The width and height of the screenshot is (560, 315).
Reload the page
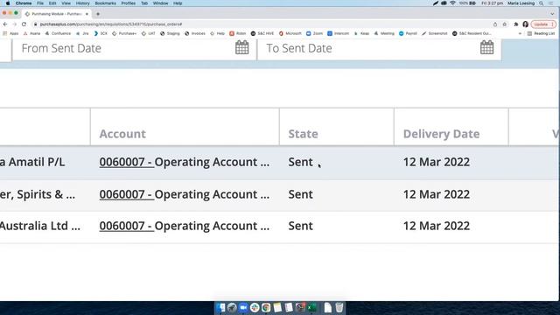coord(24,24)
